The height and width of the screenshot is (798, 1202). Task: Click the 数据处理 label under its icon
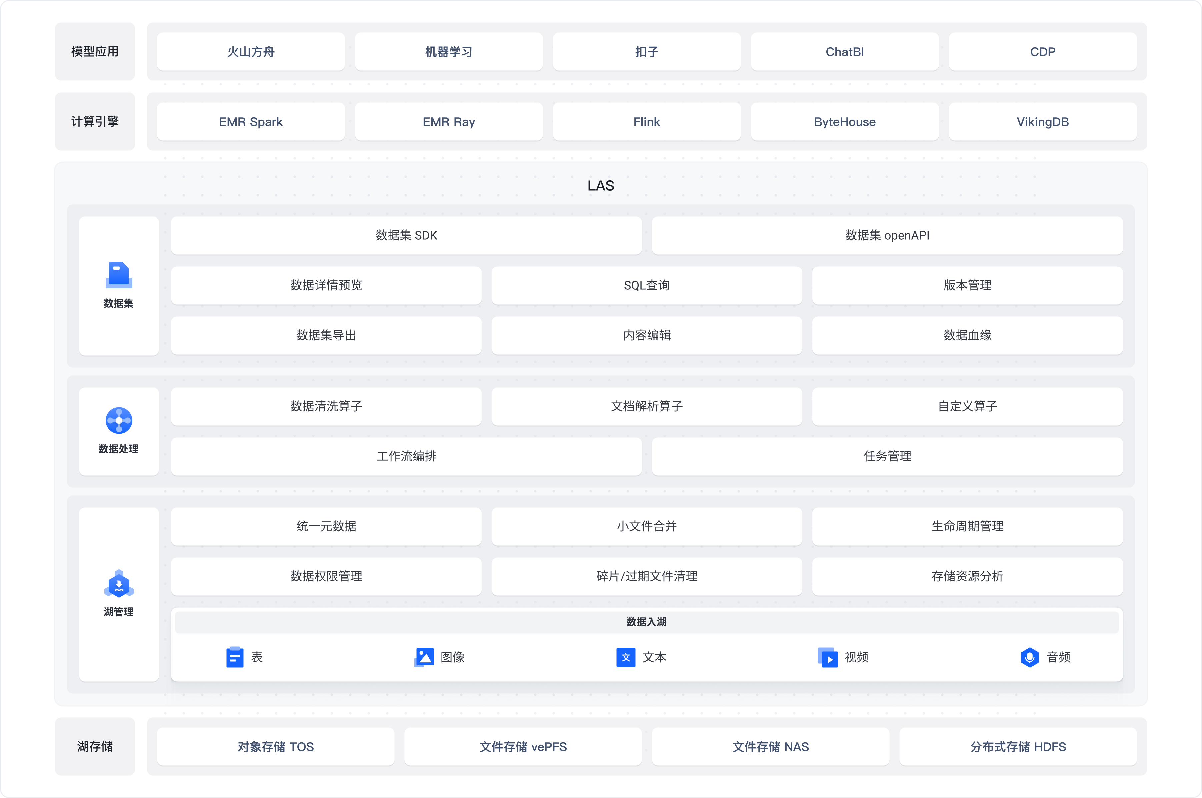click(x=119, y=449)
